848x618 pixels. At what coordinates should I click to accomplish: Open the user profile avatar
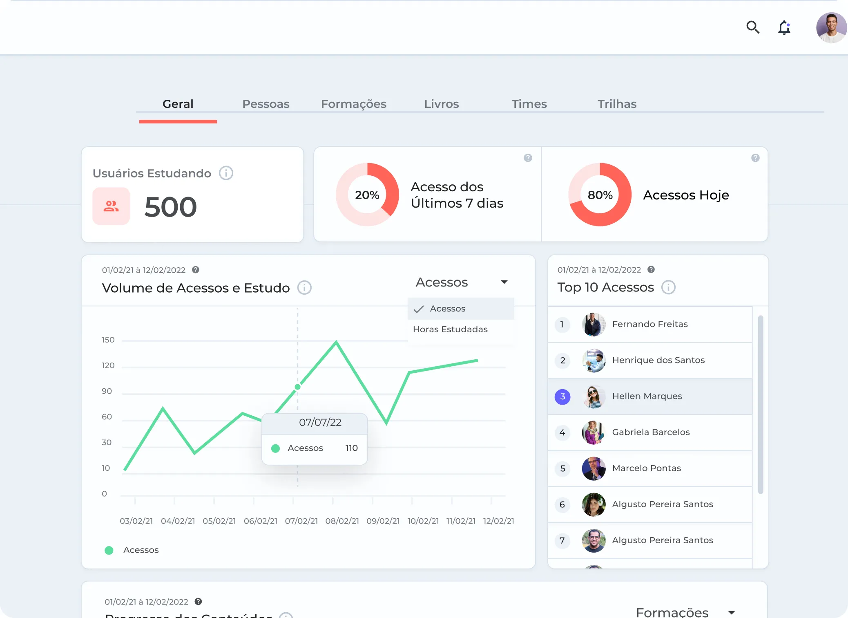[x=831, y=27]
